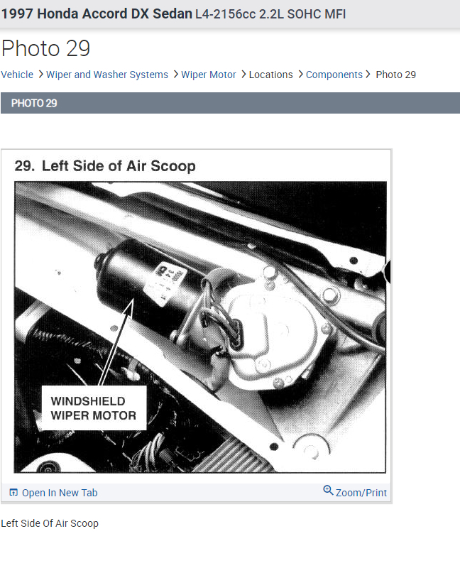The width and height of the screenshot is (460, 568).
Task: Click the Zoom/Print text link
Action: point(361,493)
